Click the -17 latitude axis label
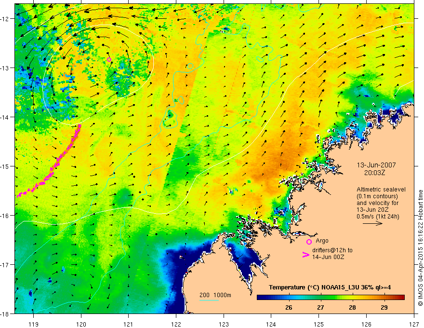424x328 pixels. coord(5,265)
